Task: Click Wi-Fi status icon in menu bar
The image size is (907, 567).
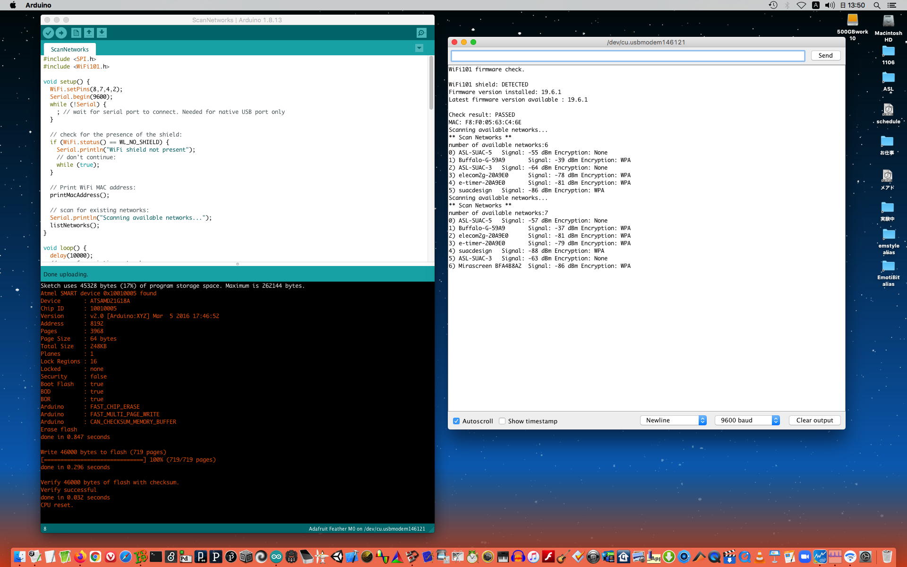Action: (x=801, y=5)
